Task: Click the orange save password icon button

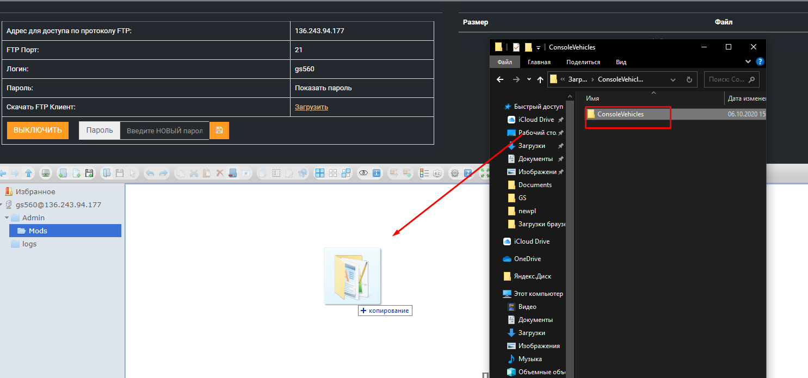Action: tap(219, 131)
